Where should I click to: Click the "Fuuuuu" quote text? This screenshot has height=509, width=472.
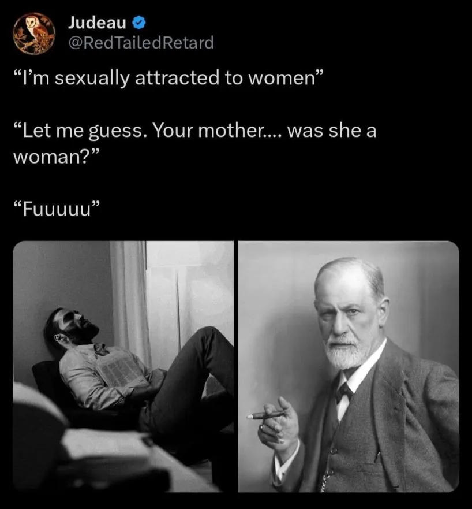(x=56, y=209)
